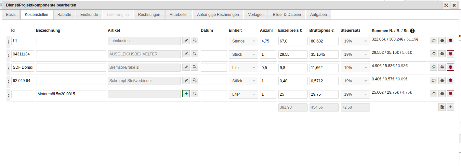Open Einheit dropdown showing Stunde

[x=243, y=41]
